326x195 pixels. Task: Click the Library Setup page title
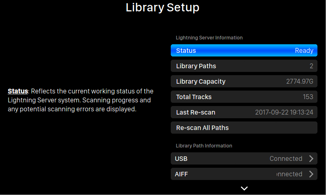pyautogui.click(x=163, y=7)
